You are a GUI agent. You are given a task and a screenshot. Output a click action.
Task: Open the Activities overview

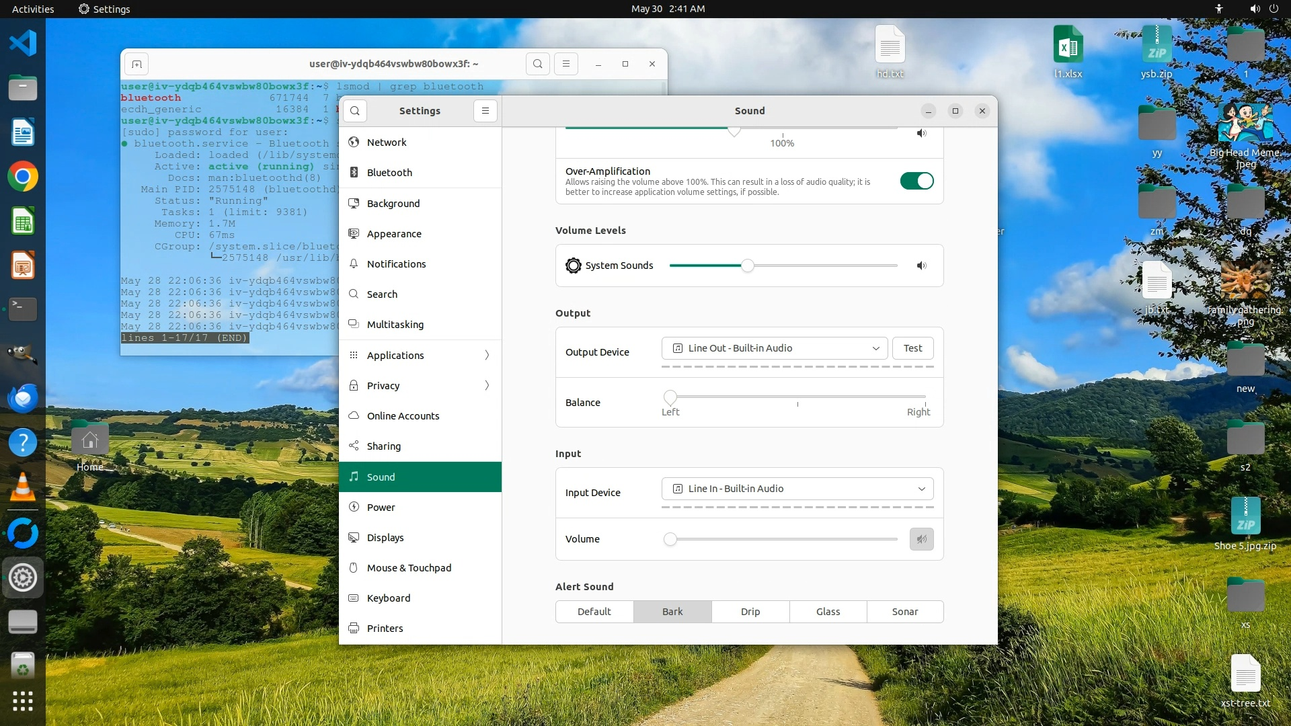(x=32, y=9)
